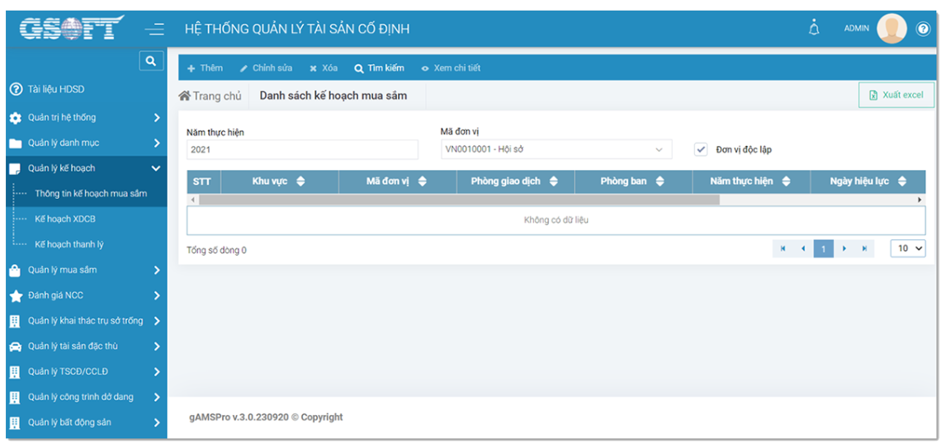The height and width of the screenshot is (448, 951).
Task: Click the notification bell icon
Action: click(x=814, y=28)
